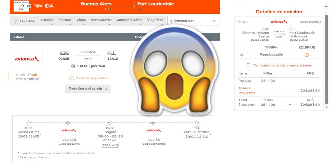Collapse the Detalles del vuelo section
This screenshot has width=330, height=165.
tap(88, 89)
